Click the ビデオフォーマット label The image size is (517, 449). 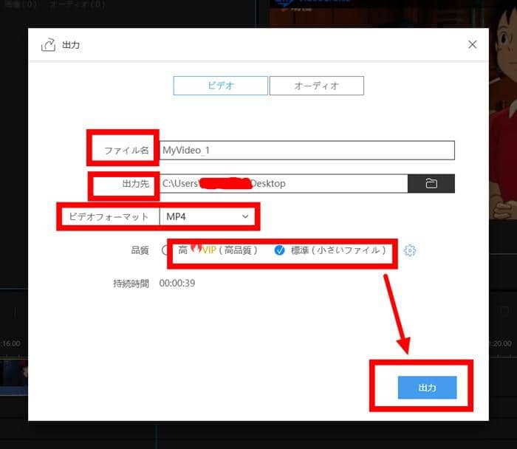click(109, 216)
